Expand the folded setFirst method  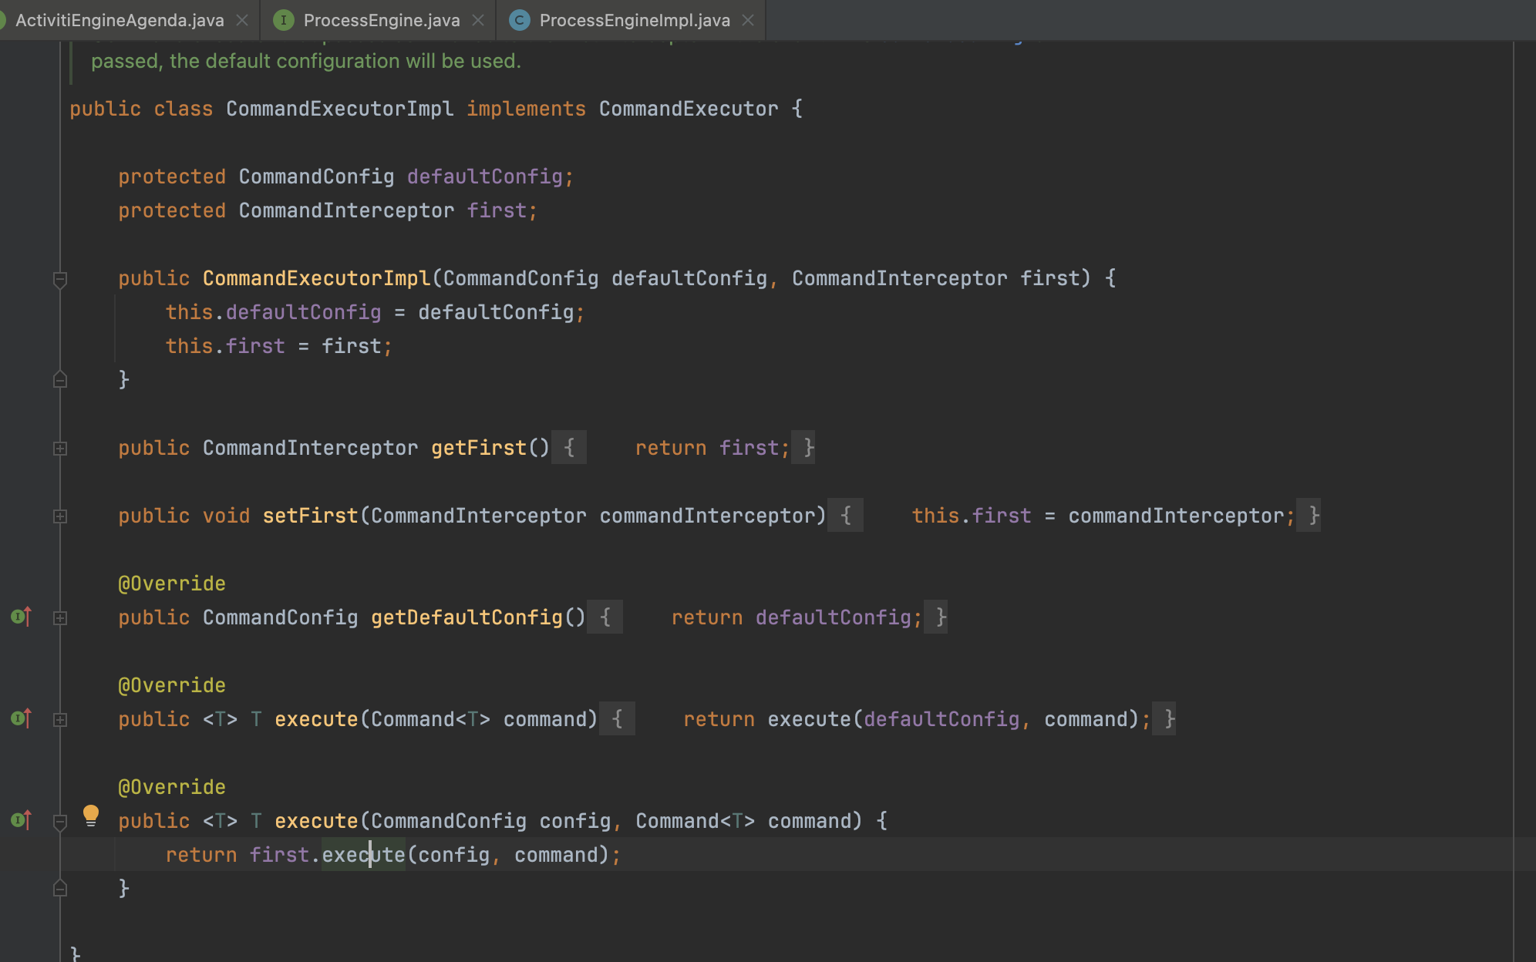(x=60, y=516)
